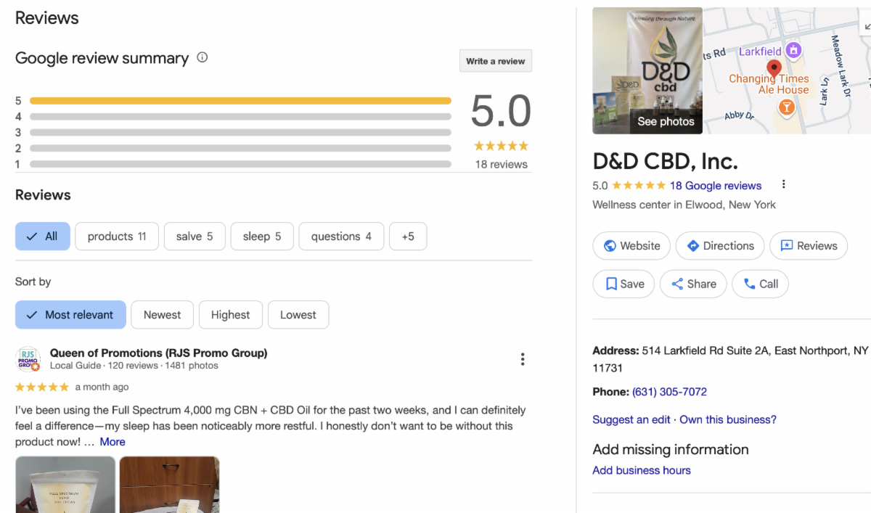Click the Directions button
871x513 pixels.
[x=720, y=246]
